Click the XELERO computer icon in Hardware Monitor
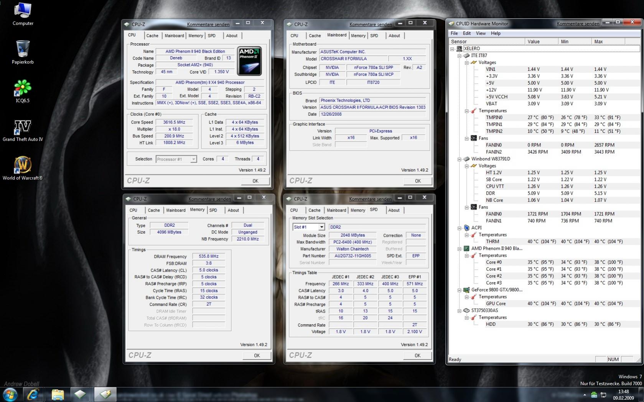 point(460,49)
